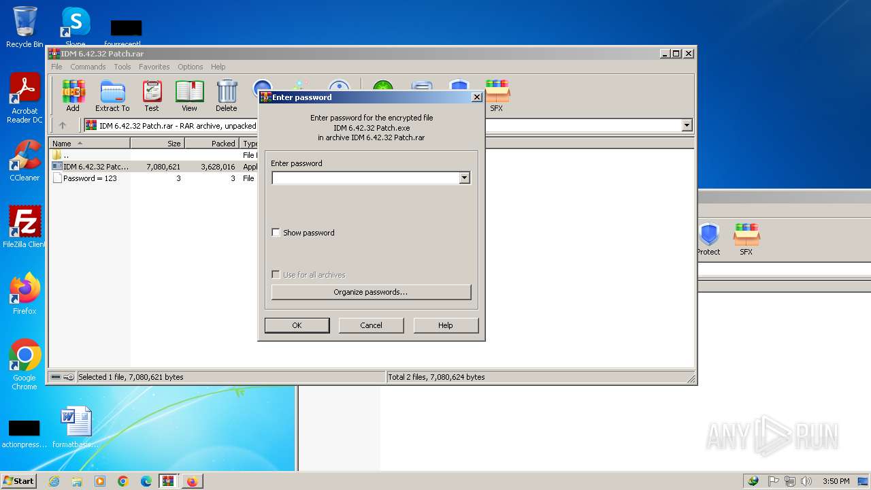This screenshot has height=490, width=871.
Task: Click the 3,628,016 packed size value
Action: click(x=218, y=167)
